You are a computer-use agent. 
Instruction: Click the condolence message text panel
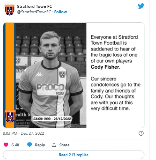(x=115, y=75)
